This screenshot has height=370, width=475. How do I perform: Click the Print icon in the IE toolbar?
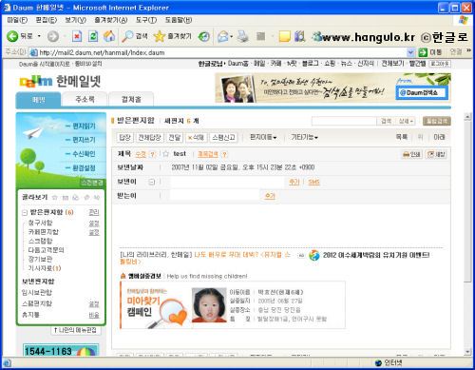[x=243, y=36]
